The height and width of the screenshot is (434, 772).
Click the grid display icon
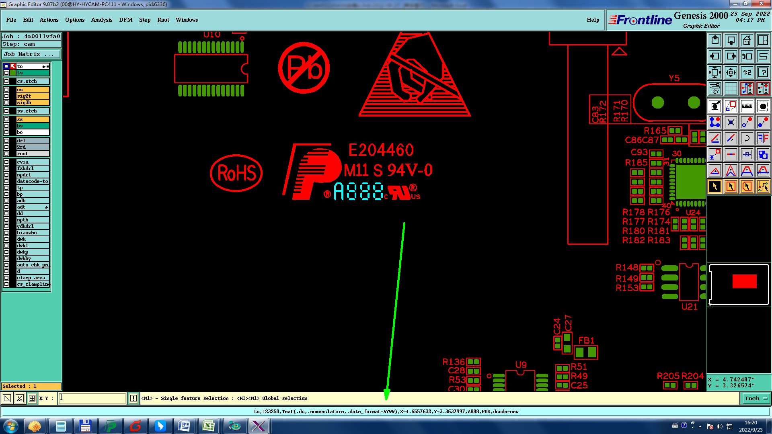731,88
